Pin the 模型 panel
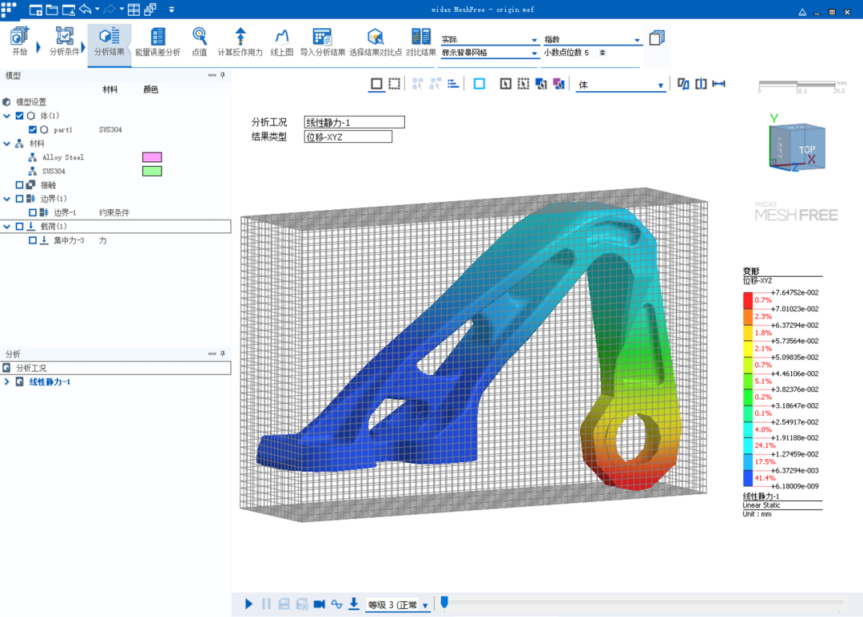 (222, 75)
